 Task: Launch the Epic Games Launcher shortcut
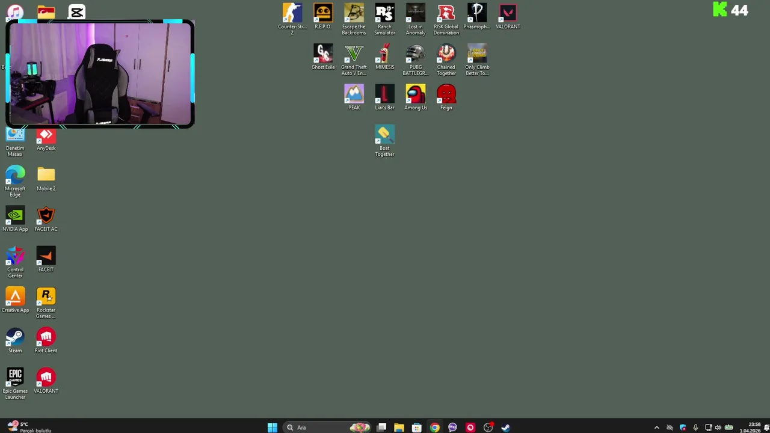(15, 384)
